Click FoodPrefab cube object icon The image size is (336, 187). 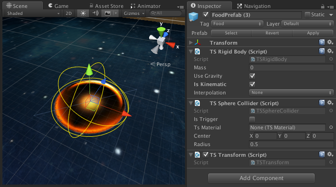click(x=193, y=16)
